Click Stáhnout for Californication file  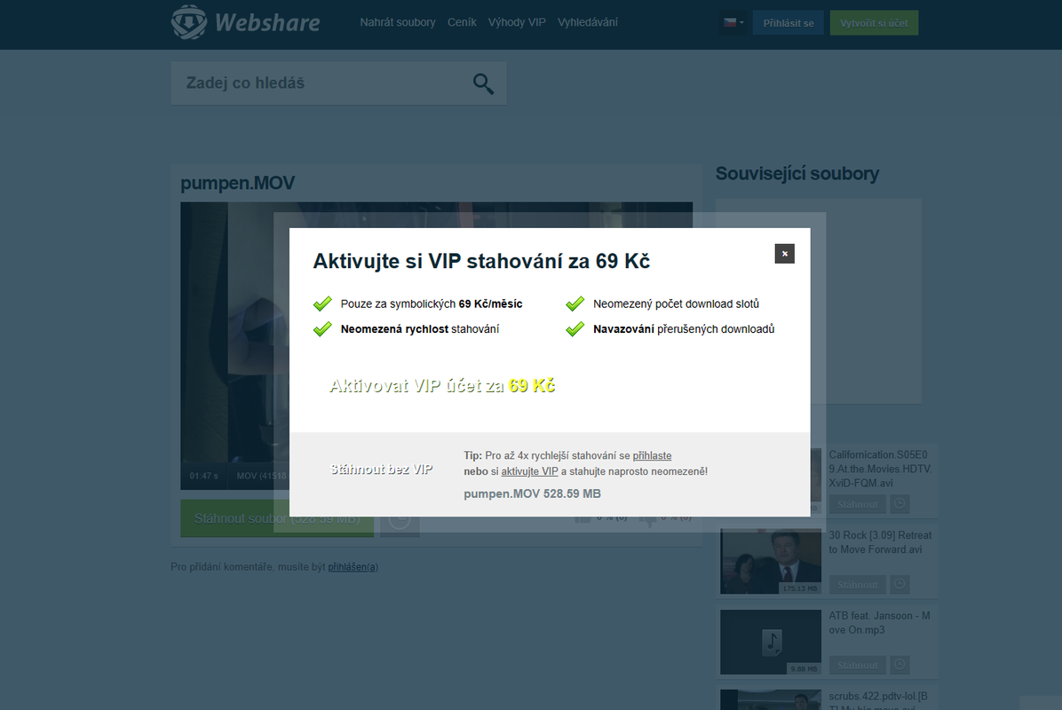[857, 504]
